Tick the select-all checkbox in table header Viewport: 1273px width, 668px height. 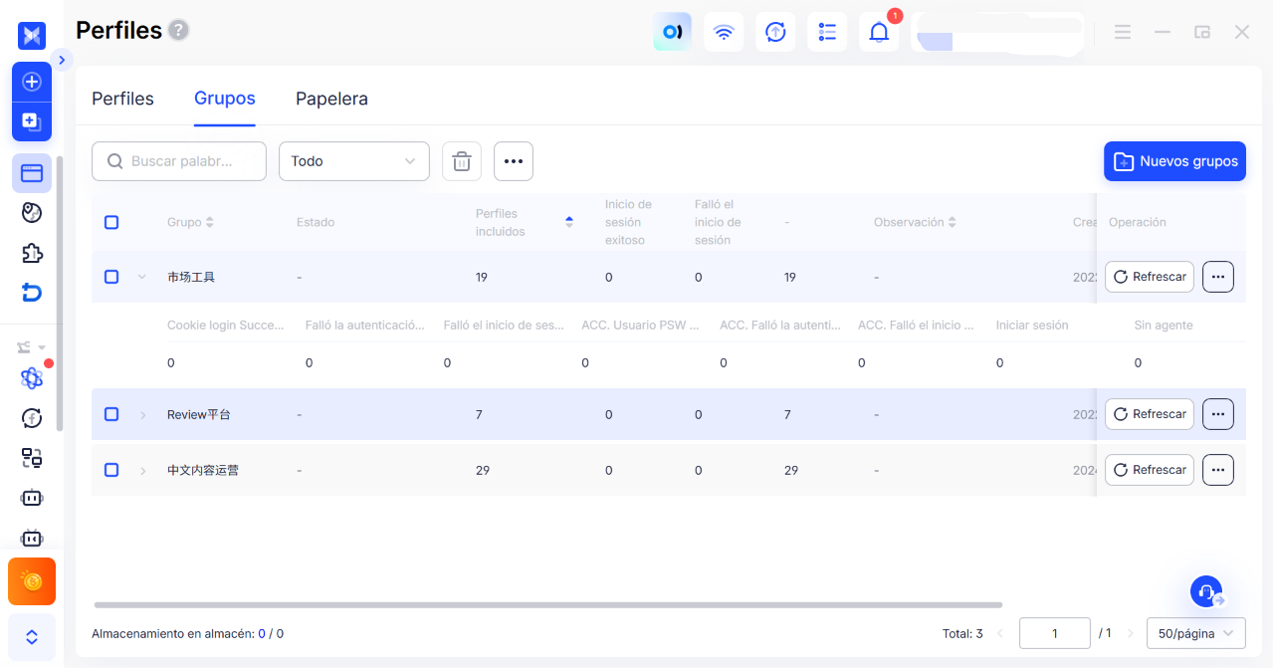pos(111,222)
